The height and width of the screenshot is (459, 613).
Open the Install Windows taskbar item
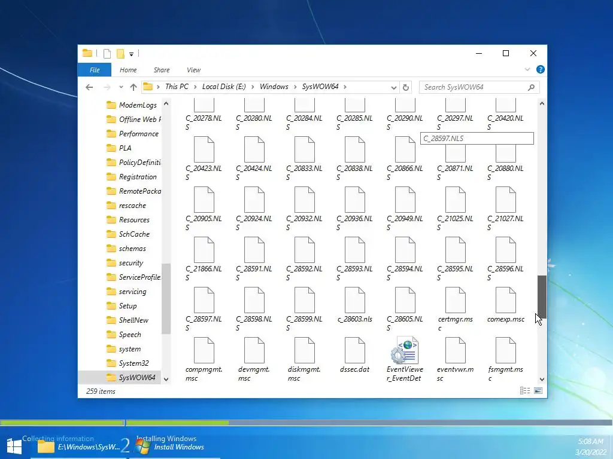174,446
